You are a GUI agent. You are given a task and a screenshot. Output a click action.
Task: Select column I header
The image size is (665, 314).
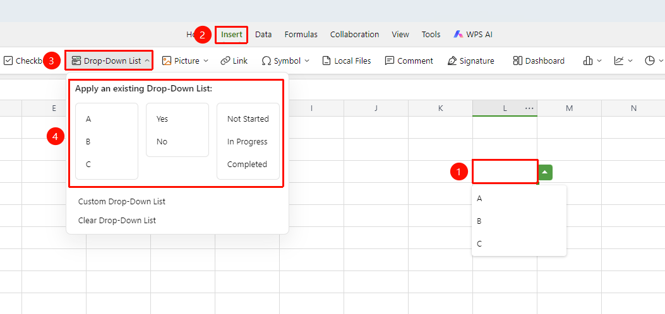tap(312, 108)
